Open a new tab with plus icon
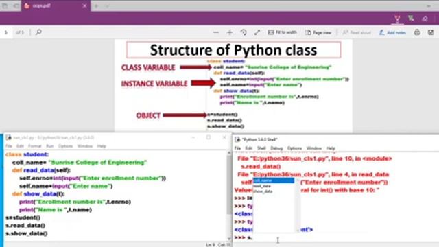The image size is (439, 247). pyautogui.click(x=96, y=6)
